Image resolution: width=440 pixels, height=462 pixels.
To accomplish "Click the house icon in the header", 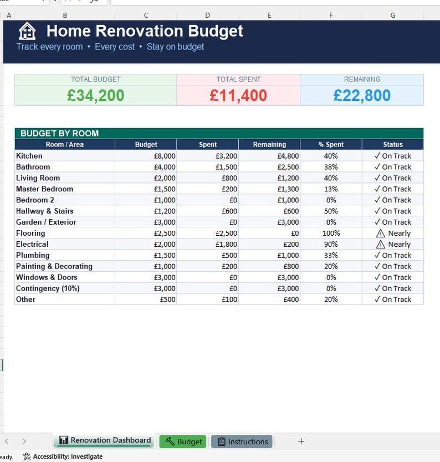I will click(x=27, y=31).
